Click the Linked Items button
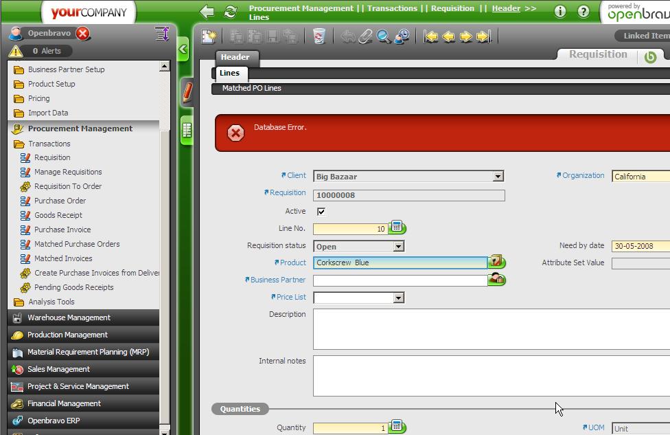 pyautogui.click(x=643, y=36)
